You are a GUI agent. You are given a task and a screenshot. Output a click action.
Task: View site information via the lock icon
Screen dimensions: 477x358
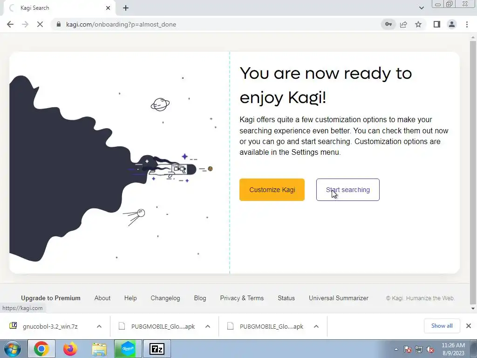point(59,24)
